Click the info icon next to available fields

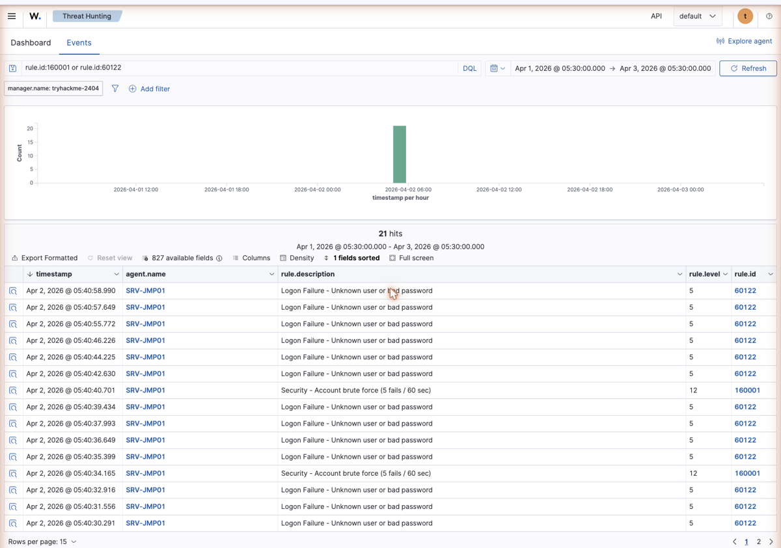219,258
